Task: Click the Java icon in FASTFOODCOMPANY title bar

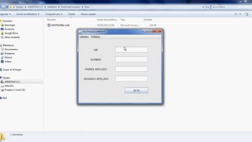Action: (80, 32)
